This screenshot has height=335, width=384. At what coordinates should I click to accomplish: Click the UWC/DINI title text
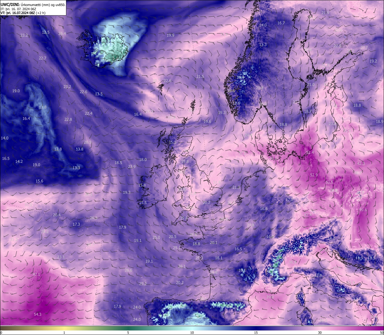tap(10, 5)
